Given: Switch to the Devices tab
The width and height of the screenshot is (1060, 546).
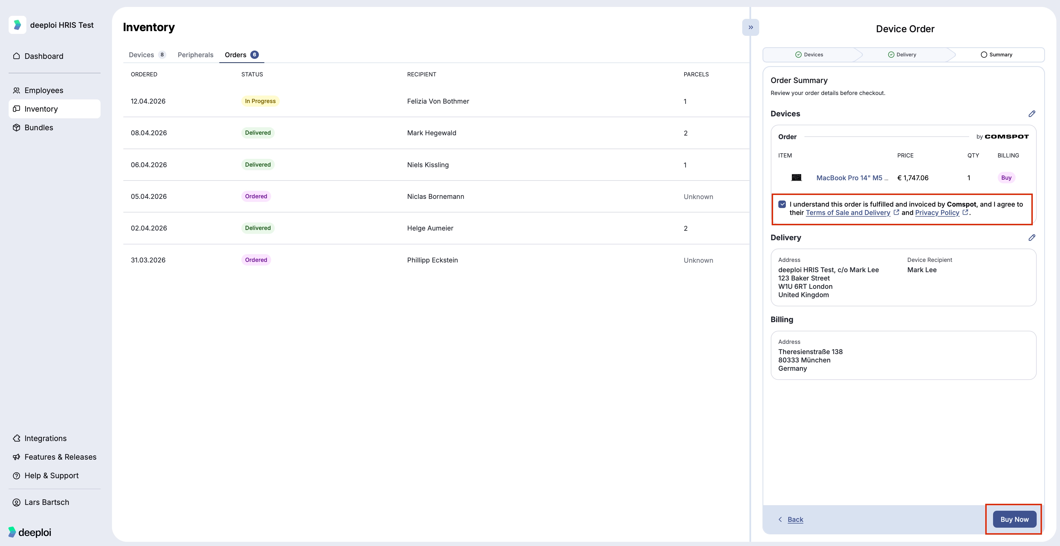Looking at the screenshot, I should 147,55.
